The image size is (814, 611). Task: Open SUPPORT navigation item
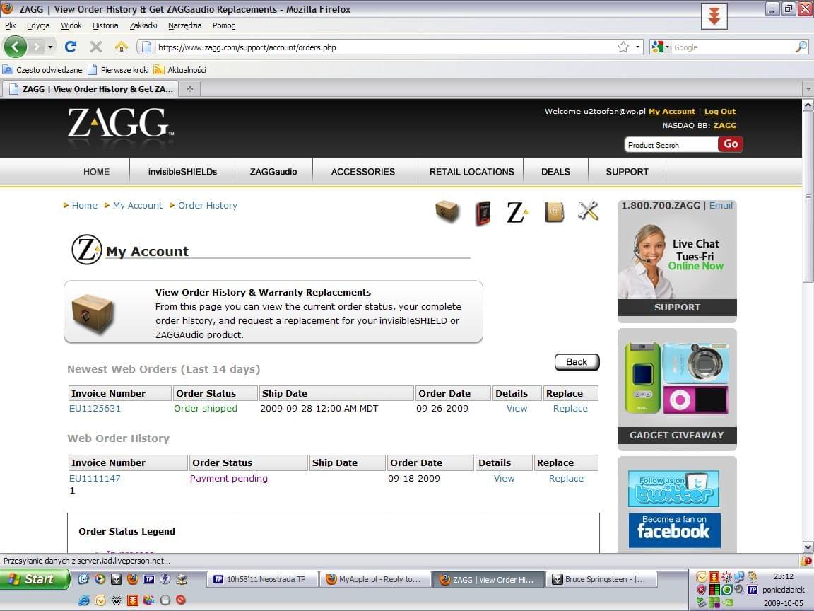point(627,171)
